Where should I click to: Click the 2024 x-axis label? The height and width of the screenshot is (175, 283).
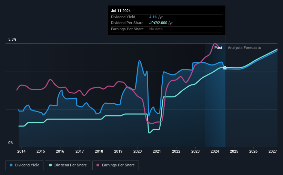pyautogui.click(x=215, y=151)
